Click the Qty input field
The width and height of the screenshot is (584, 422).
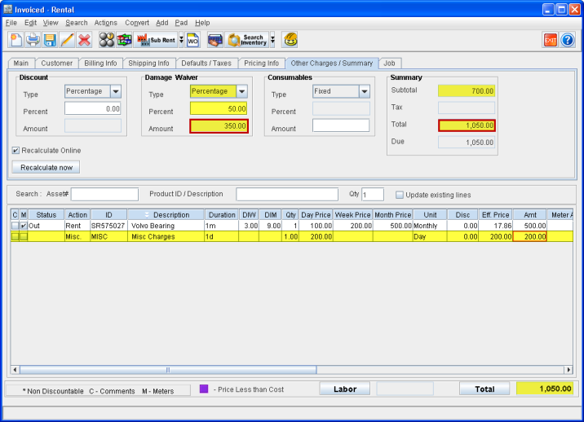[373, 194]
